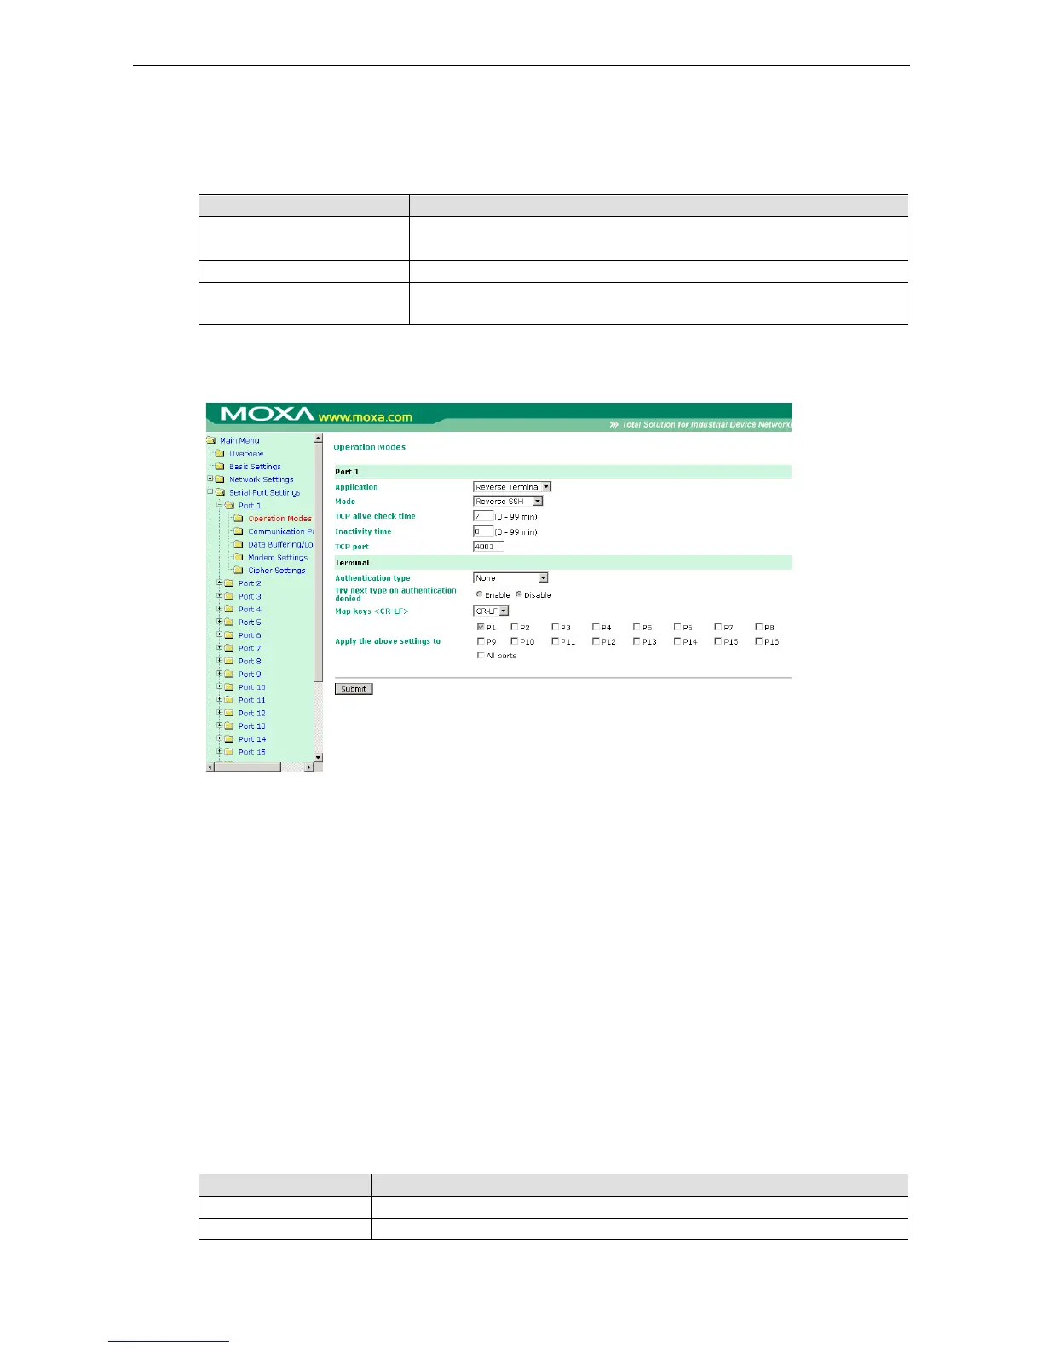Check the P2 port checkbox
1043x1349 pixels.
[x=514, y=627]
